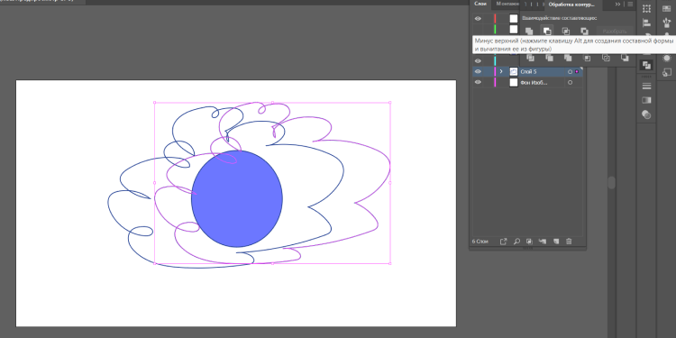Expand hidden panel tabs with double-arrow
This screenshot has height=338, width=676.
tap(617, 4)
